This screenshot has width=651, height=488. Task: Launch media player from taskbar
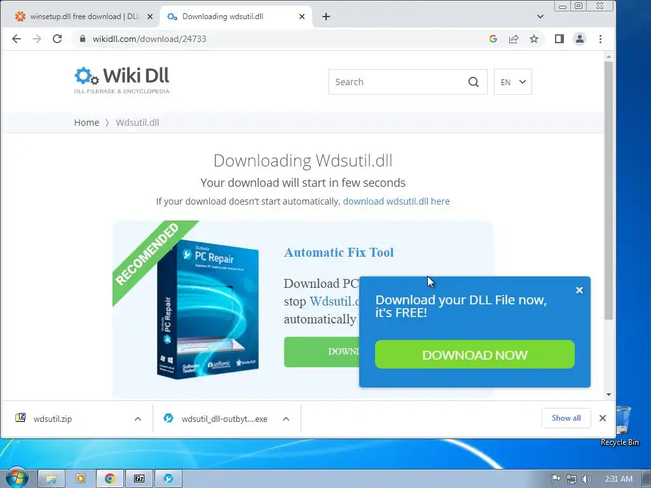(x=81, y=478)
